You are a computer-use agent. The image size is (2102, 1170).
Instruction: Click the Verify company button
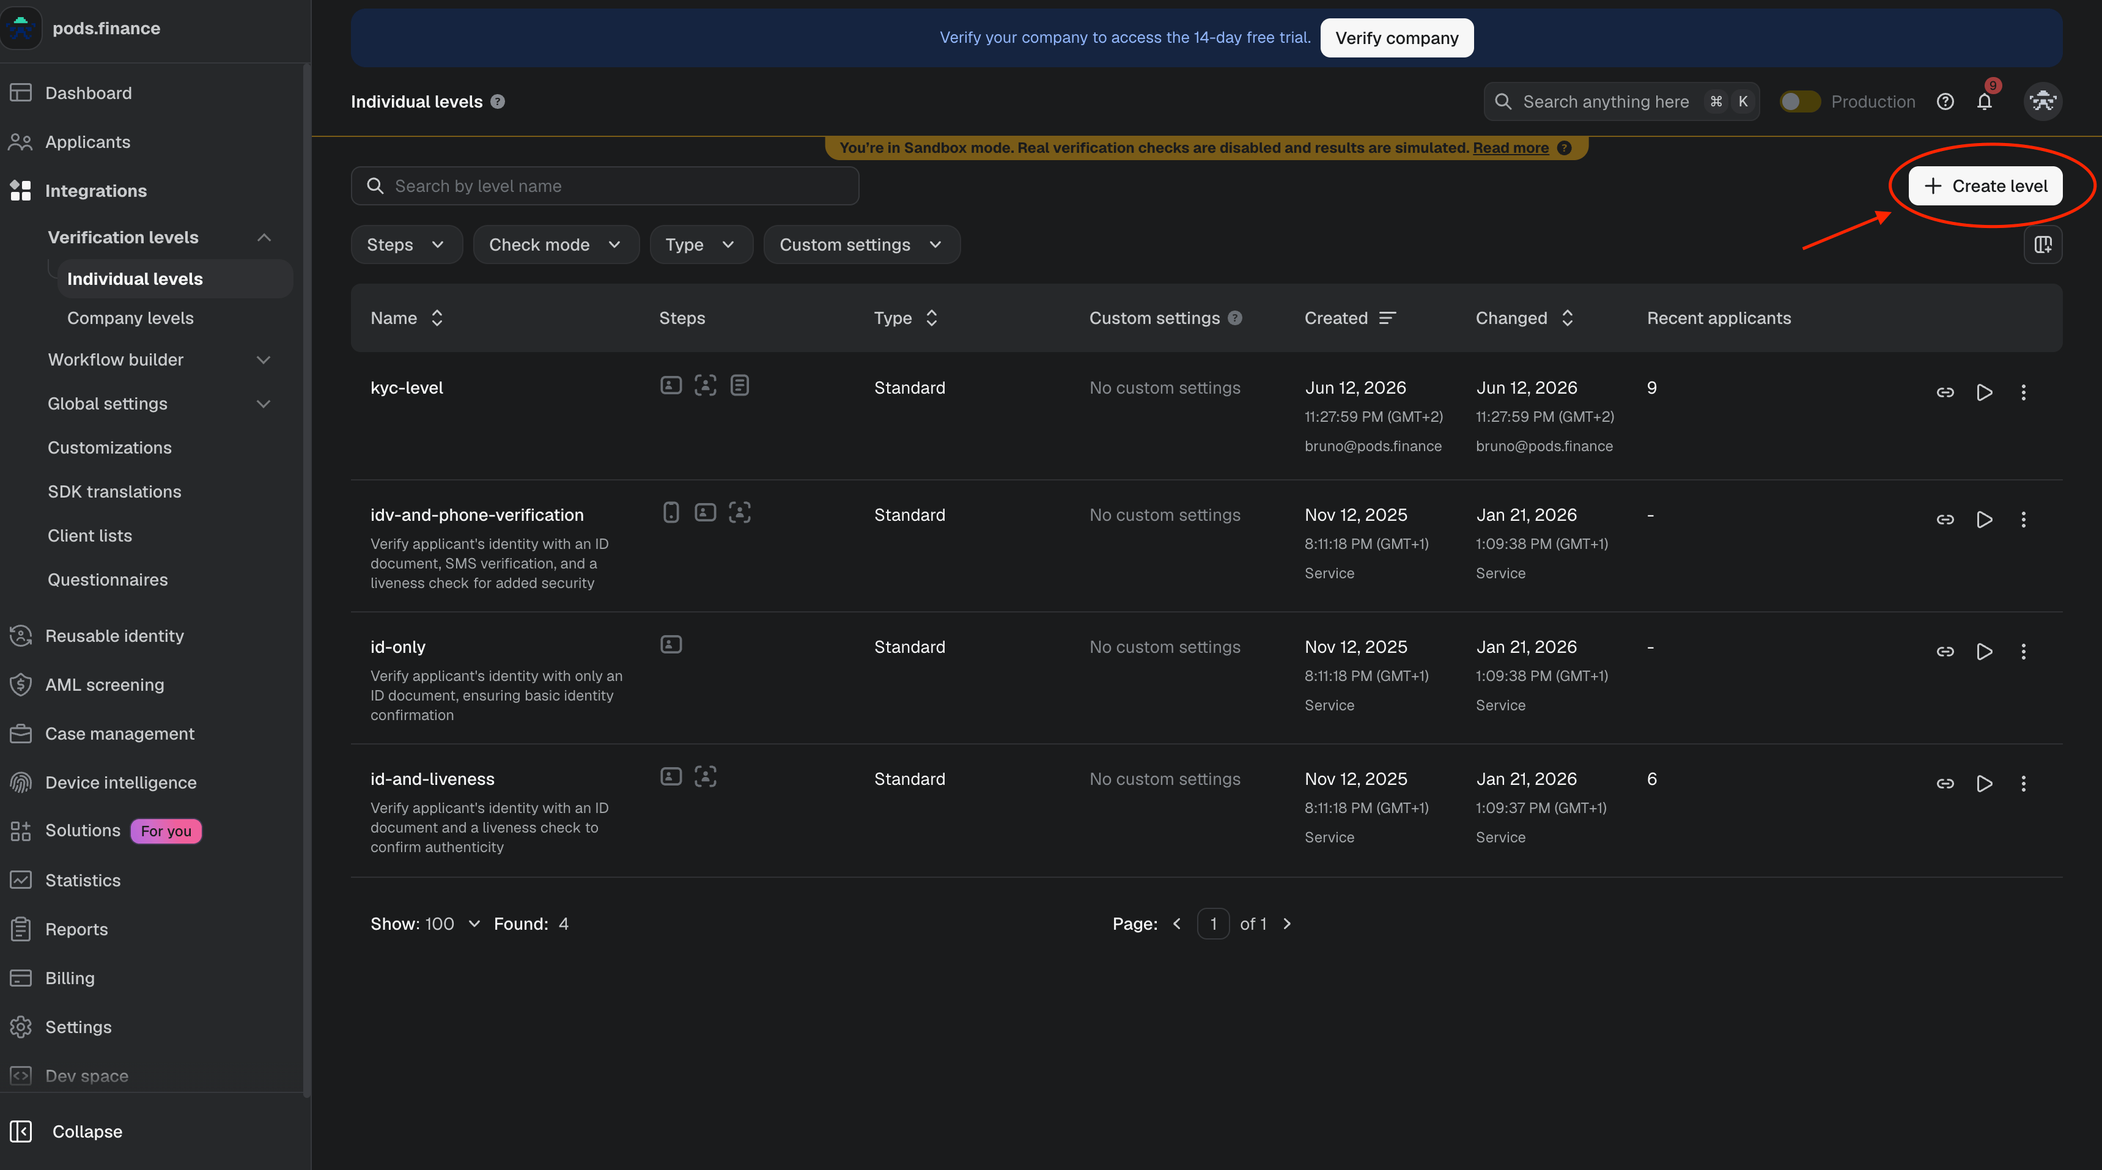[x=1396, y=37]
